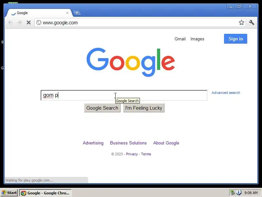The height and width of the screenshot is (197, 262).
Task: Open the wrench settings menu
Action: coord(252,22)
